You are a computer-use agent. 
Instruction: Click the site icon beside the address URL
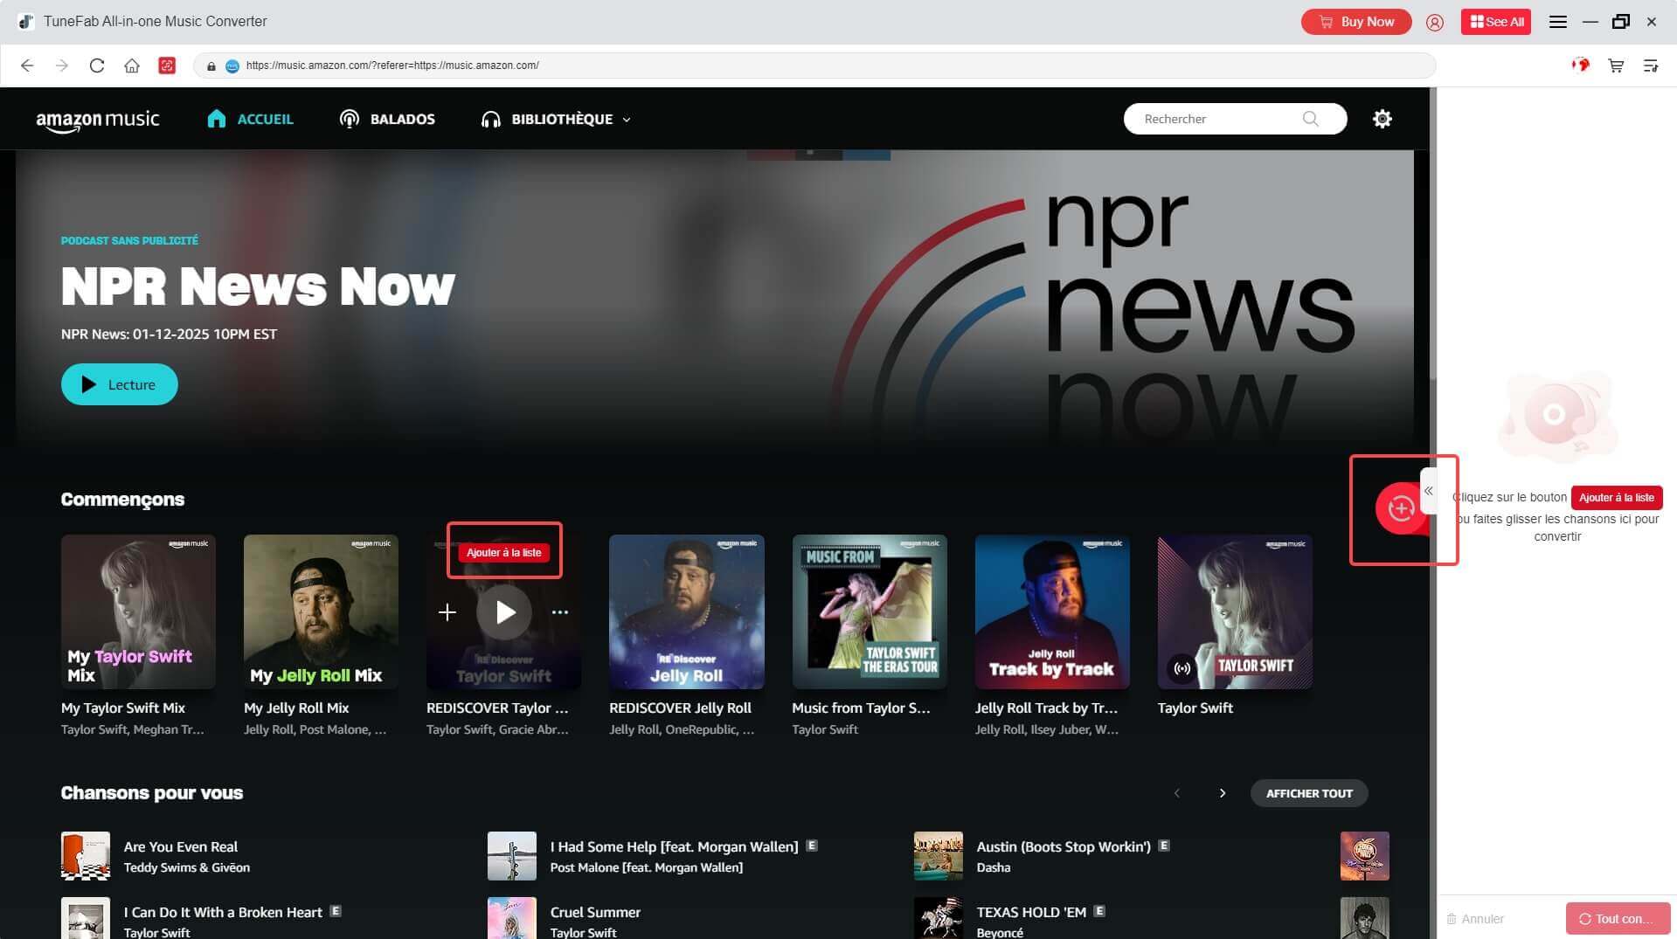[x=232, y=66]
